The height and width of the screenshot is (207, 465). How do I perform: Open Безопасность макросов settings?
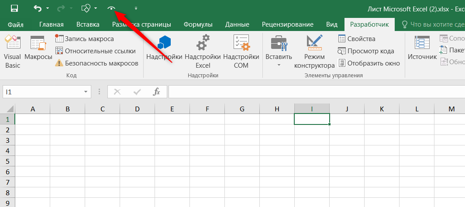[97, 63]
